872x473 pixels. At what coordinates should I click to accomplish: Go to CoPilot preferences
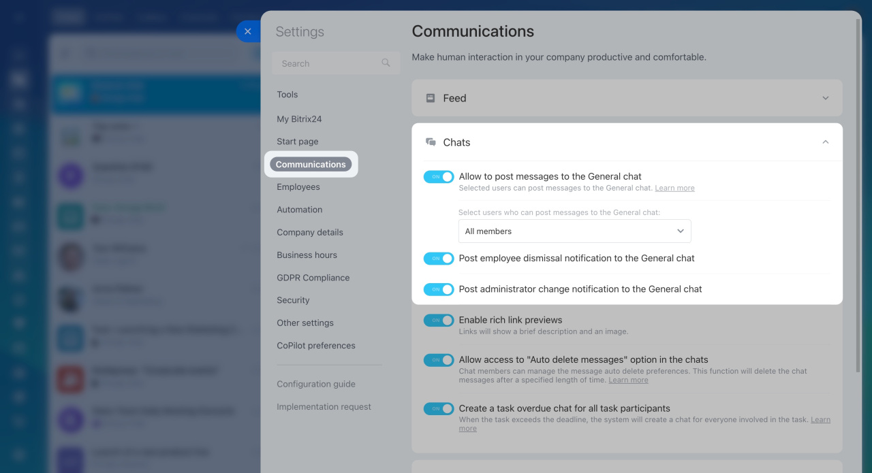tap(315, 346)
